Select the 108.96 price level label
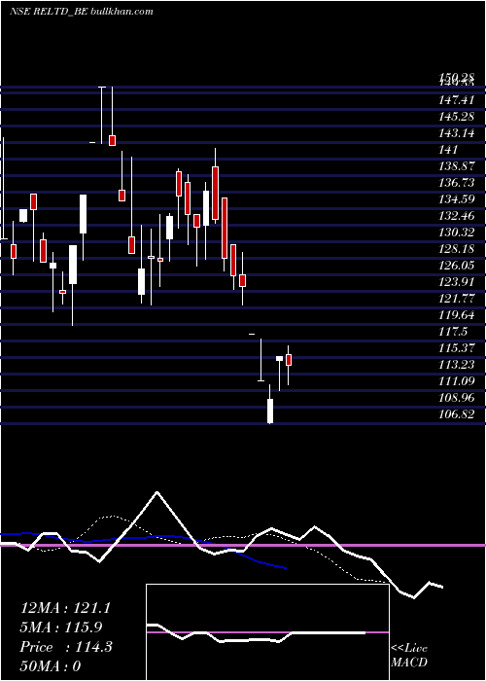The height and width of the screenshot is (681, 486). tap(457, 397)
